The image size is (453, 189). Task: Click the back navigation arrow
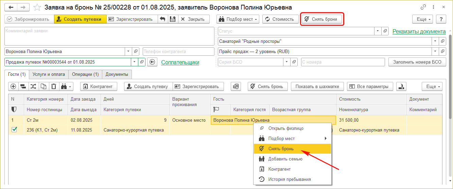[x=11, y=7]
